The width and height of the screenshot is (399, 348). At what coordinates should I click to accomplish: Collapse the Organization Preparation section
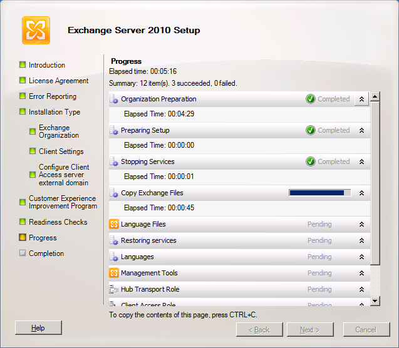pos(361,99)
